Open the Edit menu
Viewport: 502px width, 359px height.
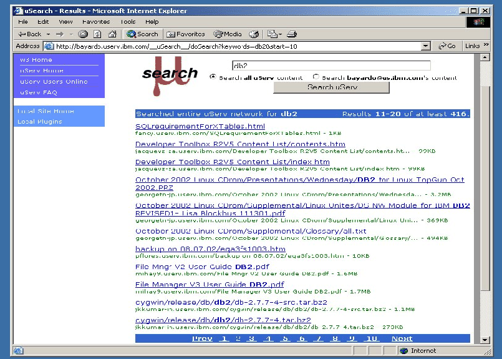[x=43, y=22]
